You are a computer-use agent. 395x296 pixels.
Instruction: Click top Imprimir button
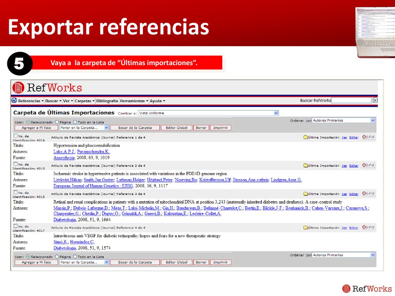[220, 128]
